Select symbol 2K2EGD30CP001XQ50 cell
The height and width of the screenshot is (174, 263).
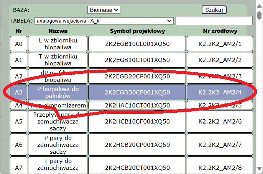137,92
